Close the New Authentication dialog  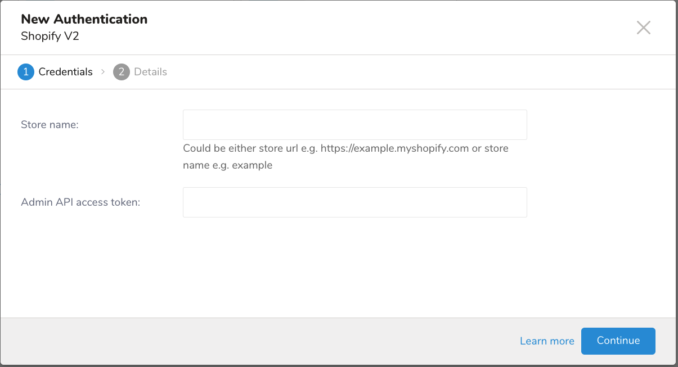tap(643, 28)
